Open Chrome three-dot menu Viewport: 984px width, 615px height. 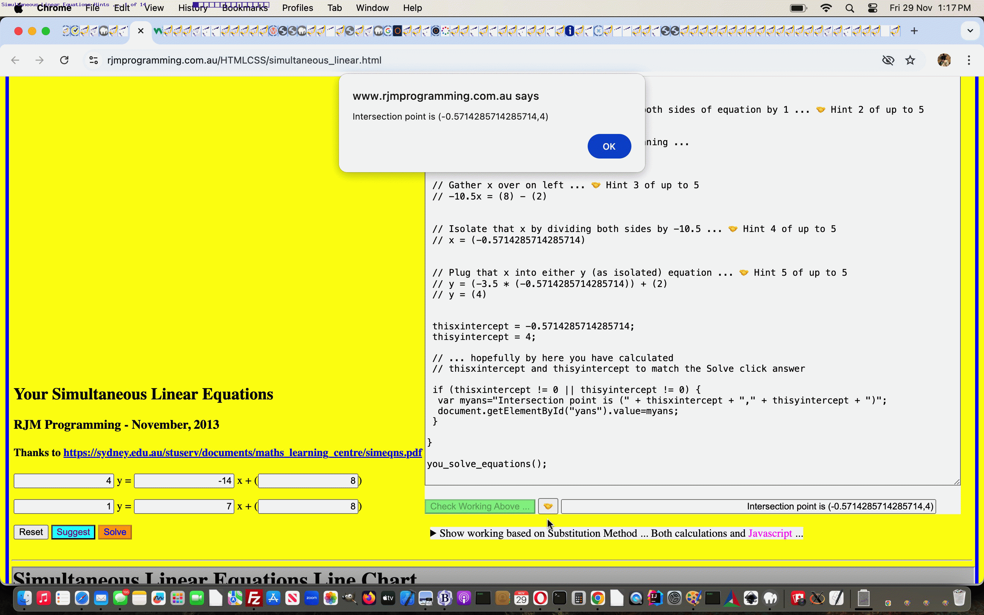969,60
